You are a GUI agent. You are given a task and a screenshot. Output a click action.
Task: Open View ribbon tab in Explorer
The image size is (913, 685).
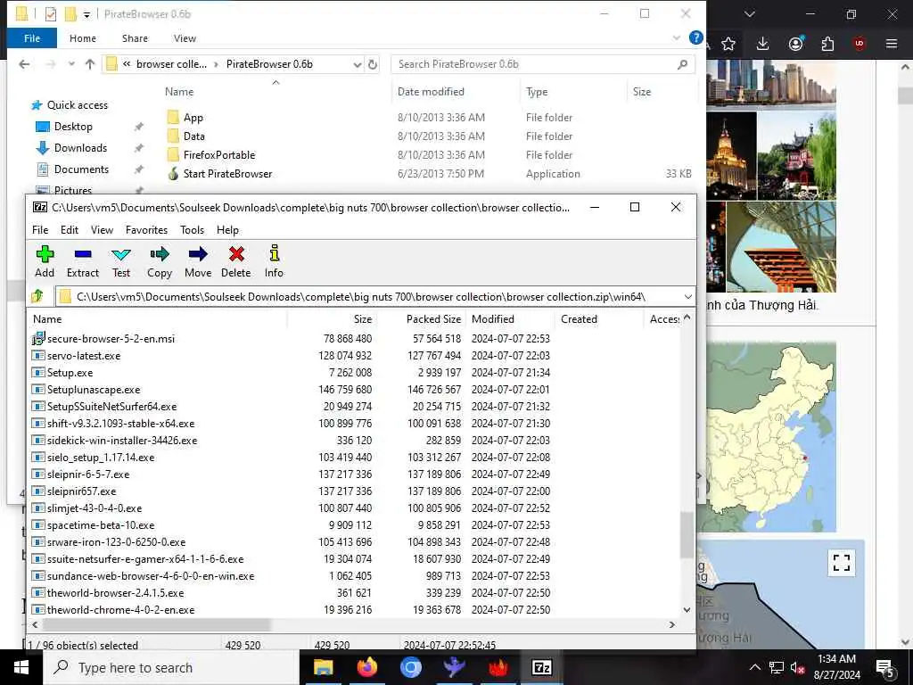pos(185,38)
